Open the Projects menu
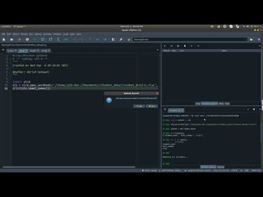This screenshot has width=263, height=197. coord(58,34)
